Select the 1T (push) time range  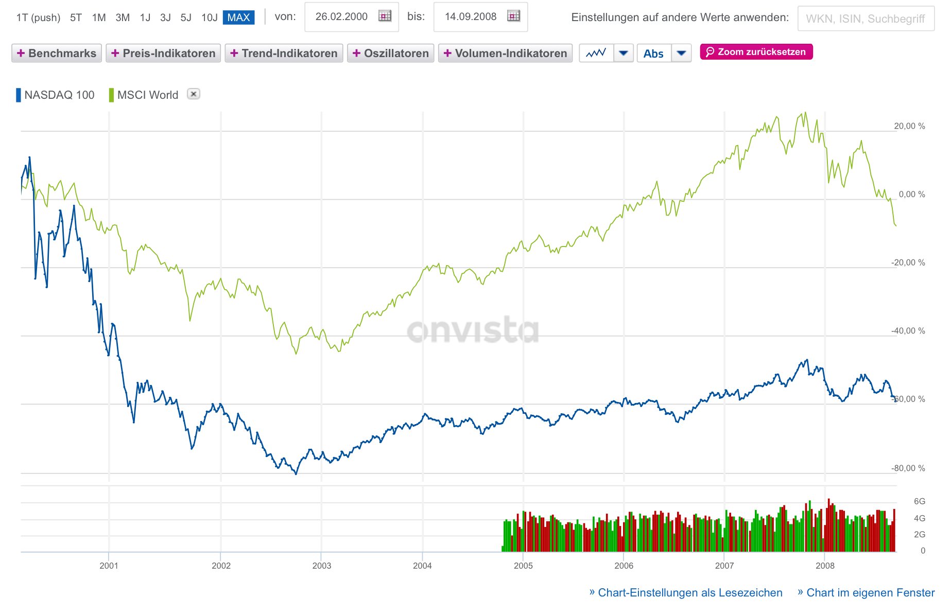38,17
